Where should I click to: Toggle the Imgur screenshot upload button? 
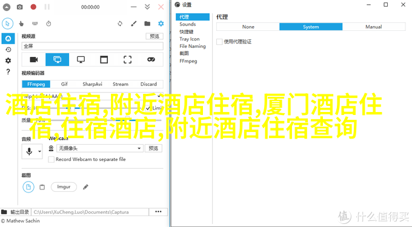coord(64,187)
